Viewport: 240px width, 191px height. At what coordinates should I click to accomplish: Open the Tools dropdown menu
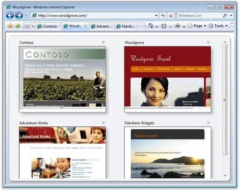[219, 26]
